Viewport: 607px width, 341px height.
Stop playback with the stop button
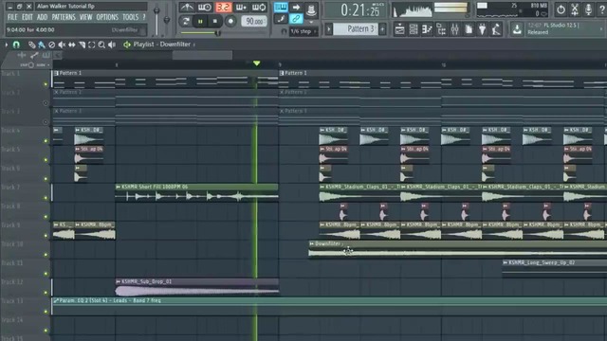215,21
